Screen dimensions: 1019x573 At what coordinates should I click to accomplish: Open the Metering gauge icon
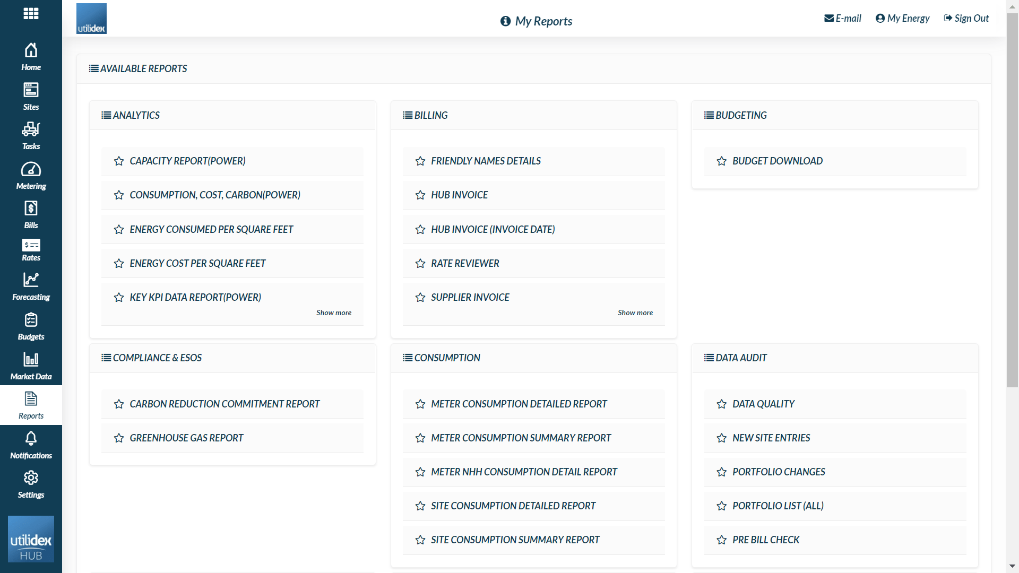tap(31, 170)
